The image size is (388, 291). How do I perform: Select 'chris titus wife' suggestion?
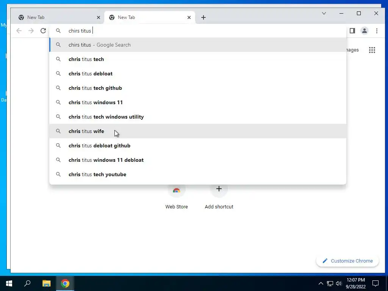[198, 131]
